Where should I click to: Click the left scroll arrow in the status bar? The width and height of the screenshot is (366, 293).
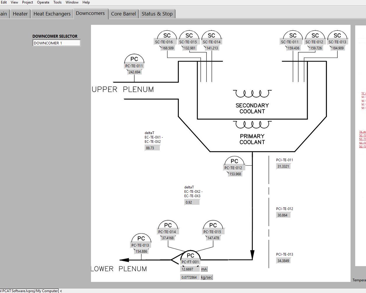tap(61, 291)
